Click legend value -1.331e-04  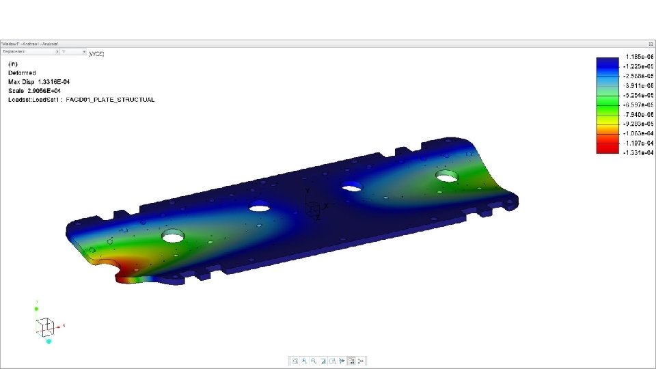tap(638, 152)
